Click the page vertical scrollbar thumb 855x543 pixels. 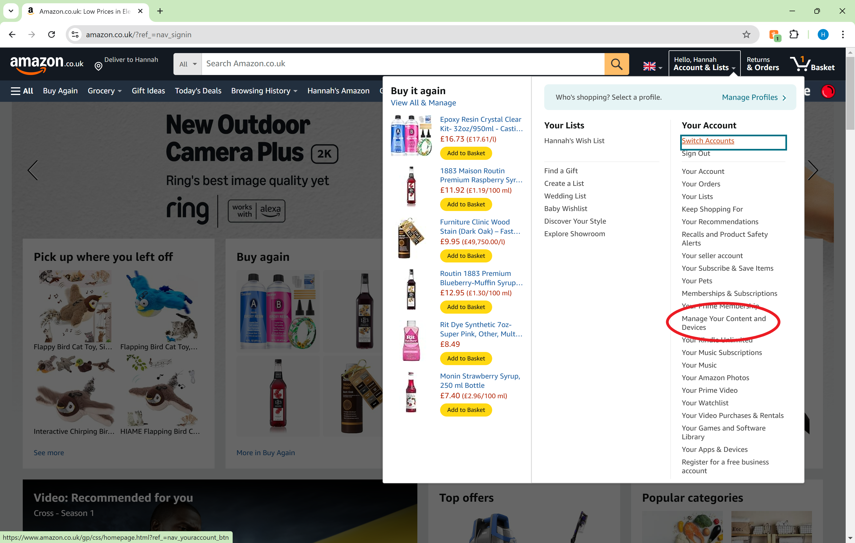tap(850, 93)
